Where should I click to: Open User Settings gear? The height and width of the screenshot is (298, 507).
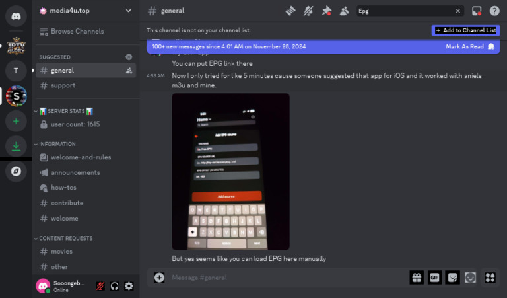129,286
